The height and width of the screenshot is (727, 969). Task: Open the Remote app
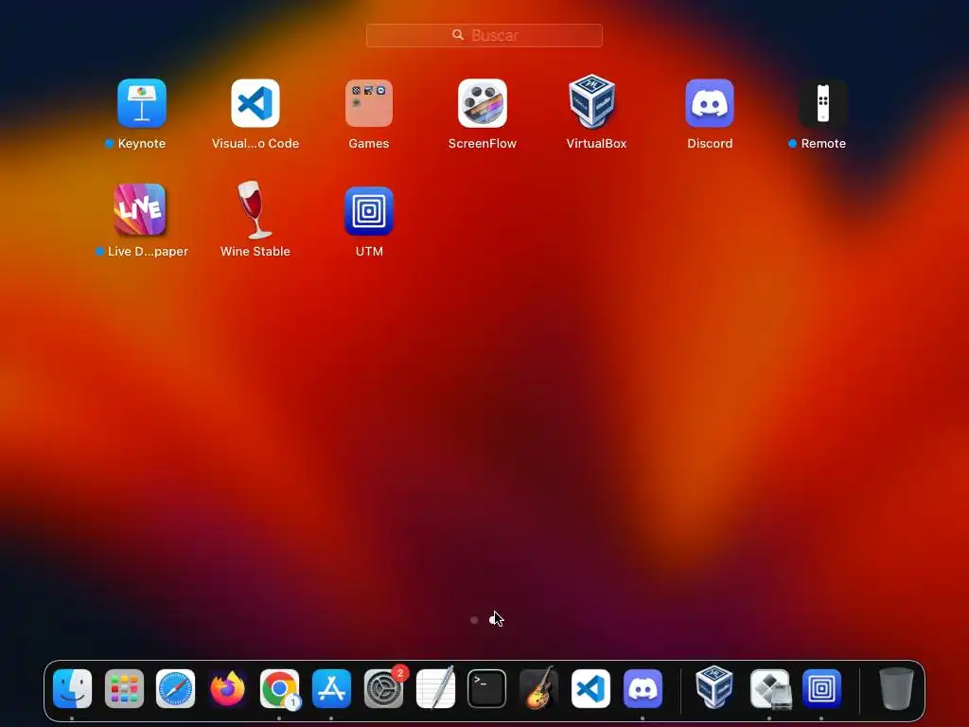pos(823,103)
